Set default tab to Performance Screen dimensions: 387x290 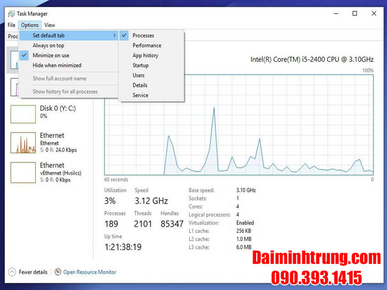click(145, 45)
